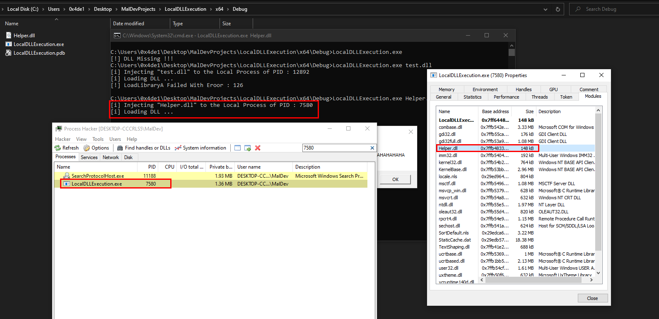The height and width of the screenshot is (319, 659).
Task: Click the Properties window title bar icon
Action: pyautogui.click(x=434, y=75)
